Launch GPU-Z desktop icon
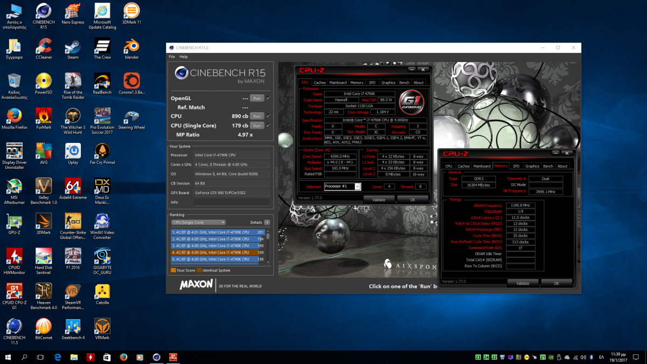 click(x=14, y=224)
